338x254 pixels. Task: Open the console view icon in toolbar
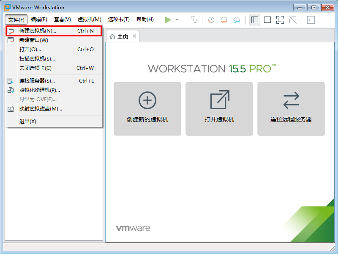tap(311, 20)
